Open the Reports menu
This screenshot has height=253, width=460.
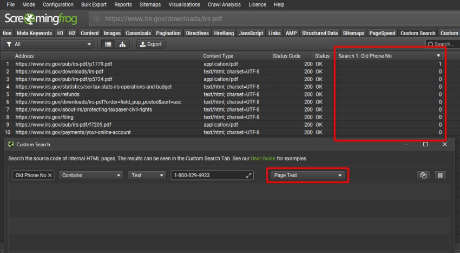coord(123,5)
